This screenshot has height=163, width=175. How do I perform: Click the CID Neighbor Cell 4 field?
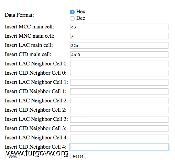pos(119,147)
